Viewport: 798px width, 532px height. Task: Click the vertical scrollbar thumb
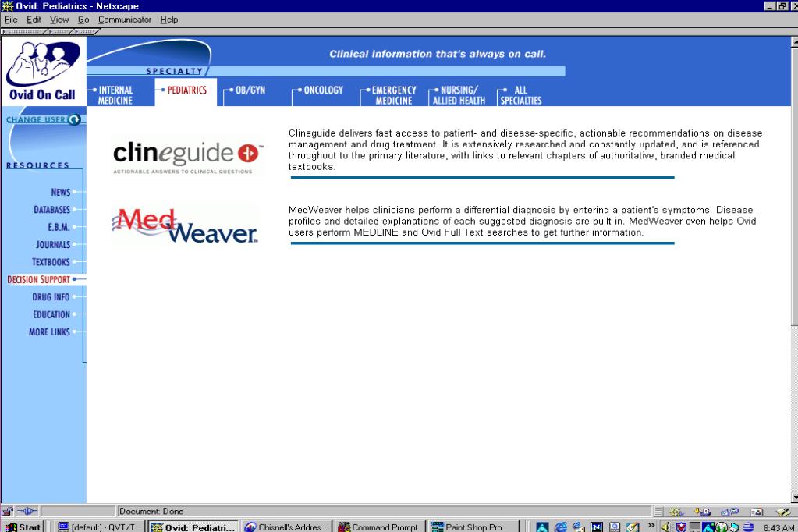coord(794,186)
